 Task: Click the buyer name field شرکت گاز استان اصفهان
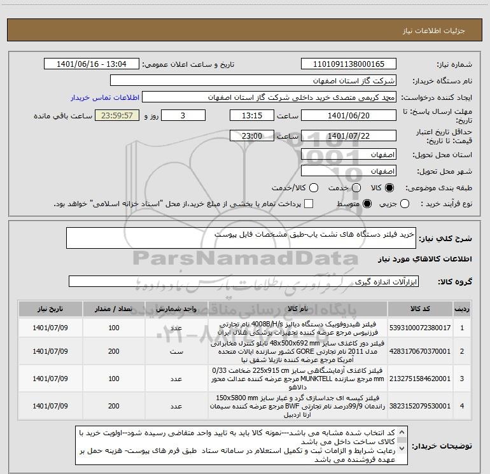click(253, 81)
